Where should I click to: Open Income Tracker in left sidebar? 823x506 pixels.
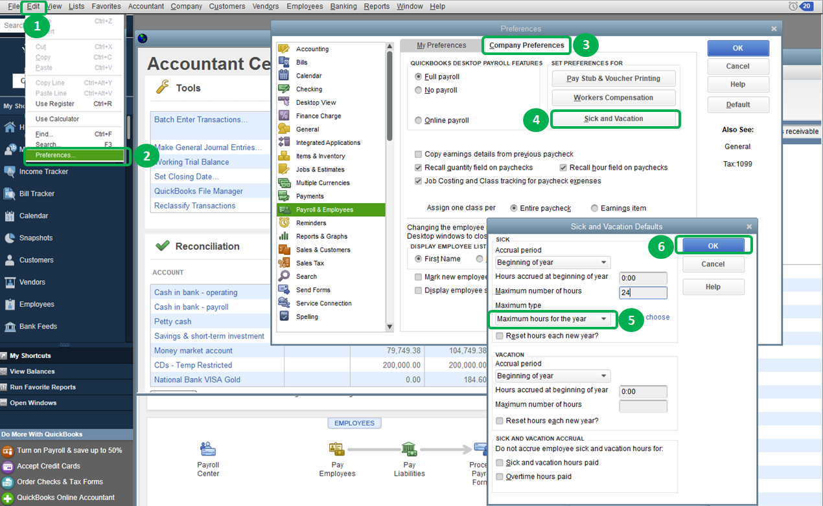tap(43, 171)
